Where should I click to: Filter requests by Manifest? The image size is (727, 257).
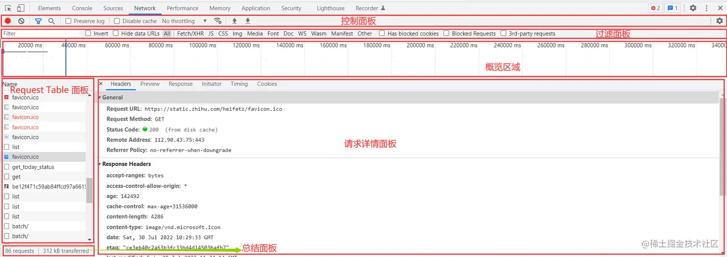342,34
